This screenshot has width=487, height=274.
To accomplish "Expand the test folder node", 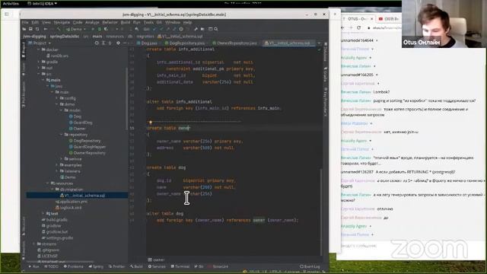I will point(43,213).
